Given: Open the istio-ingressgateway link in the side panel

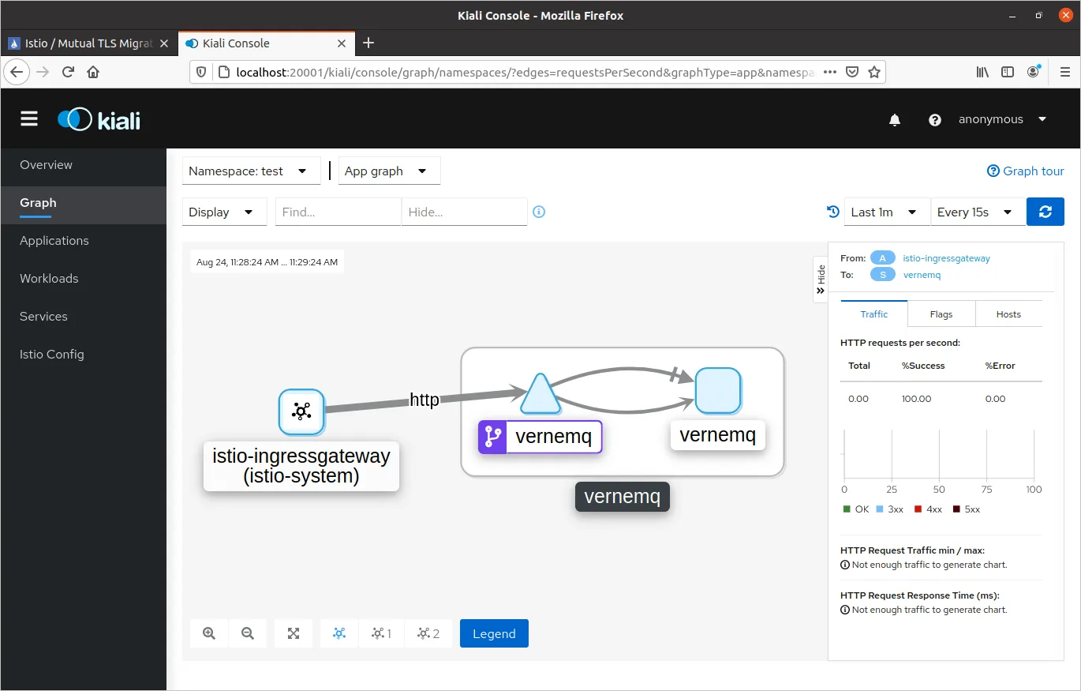Looking at the screenshot, I should (946, 258).
